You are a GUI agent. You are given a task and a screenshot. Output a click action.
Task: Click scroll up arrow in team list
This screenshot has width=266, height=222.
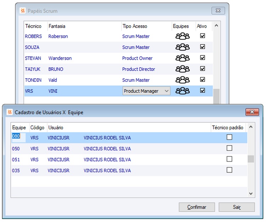[x=251, y=127]
